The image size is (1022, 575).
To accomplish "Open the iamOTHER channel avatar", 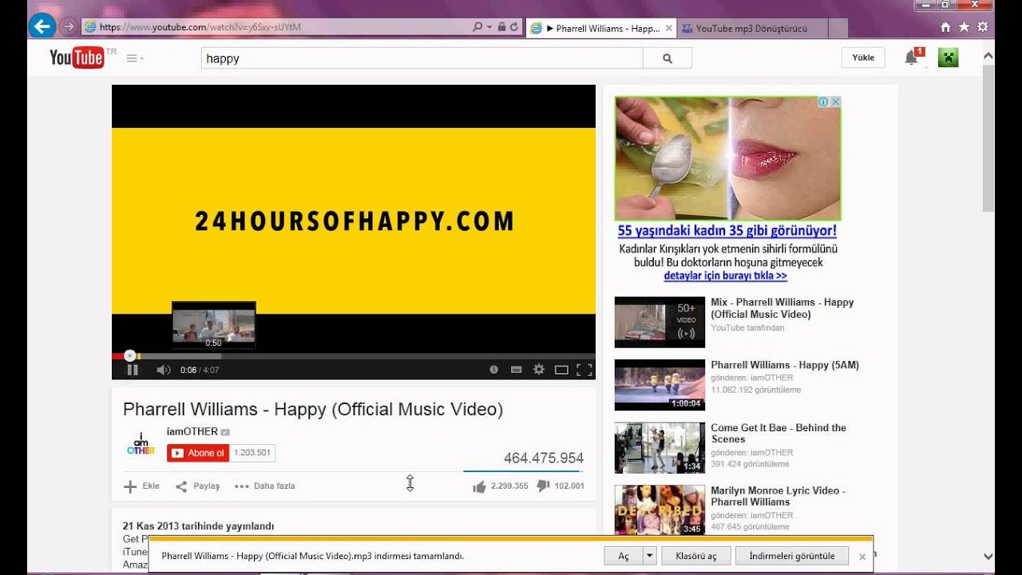I will pyautogui.click(x=141, y=445).
